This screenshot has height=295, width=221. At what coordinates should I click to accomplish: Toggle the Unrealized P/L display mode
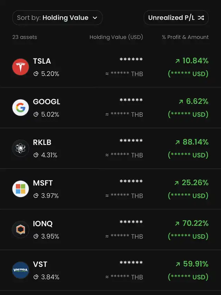click(x=176, y=18)
